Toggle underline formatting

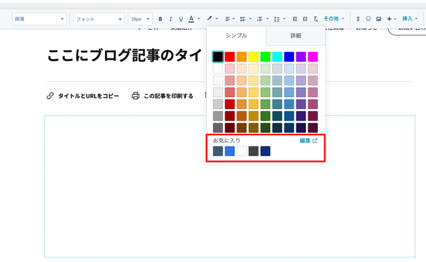[x=181, y=19]
